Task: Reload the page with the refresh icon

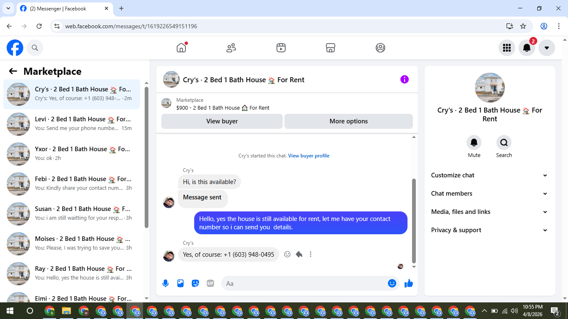Action: [39, 26]
